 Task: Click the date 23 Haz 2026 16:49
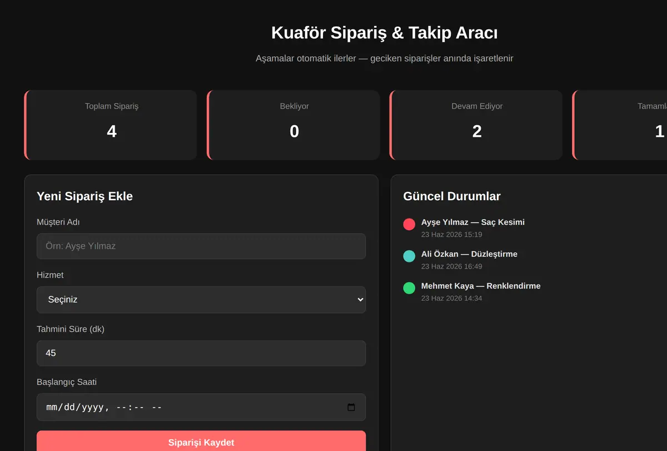[451, 266]
